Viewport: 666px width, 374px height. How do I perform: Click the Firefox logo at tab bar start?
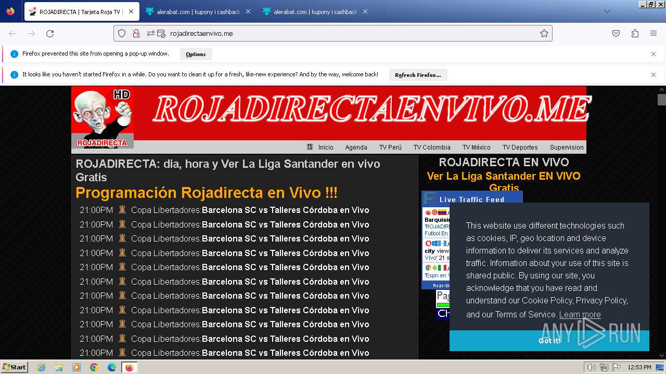coord(10,11)
